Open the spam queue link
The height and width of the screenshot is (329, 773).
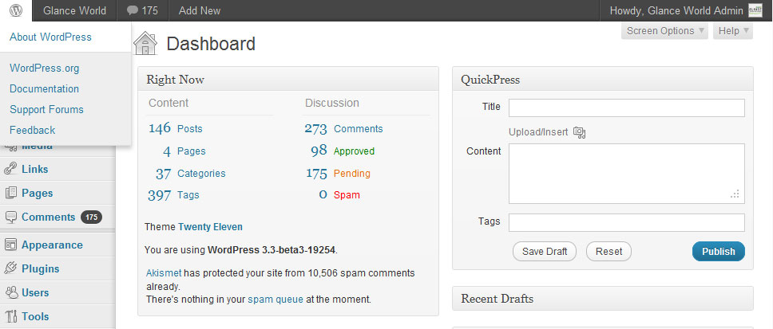tap(276, 299)
